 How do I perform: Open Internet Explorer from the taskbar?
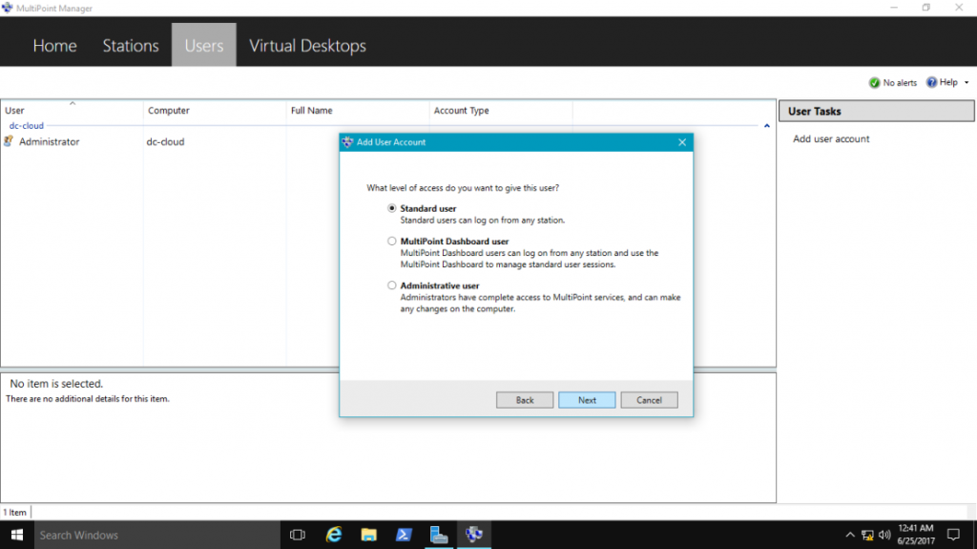pyautogui.click(x=334, y=535)
